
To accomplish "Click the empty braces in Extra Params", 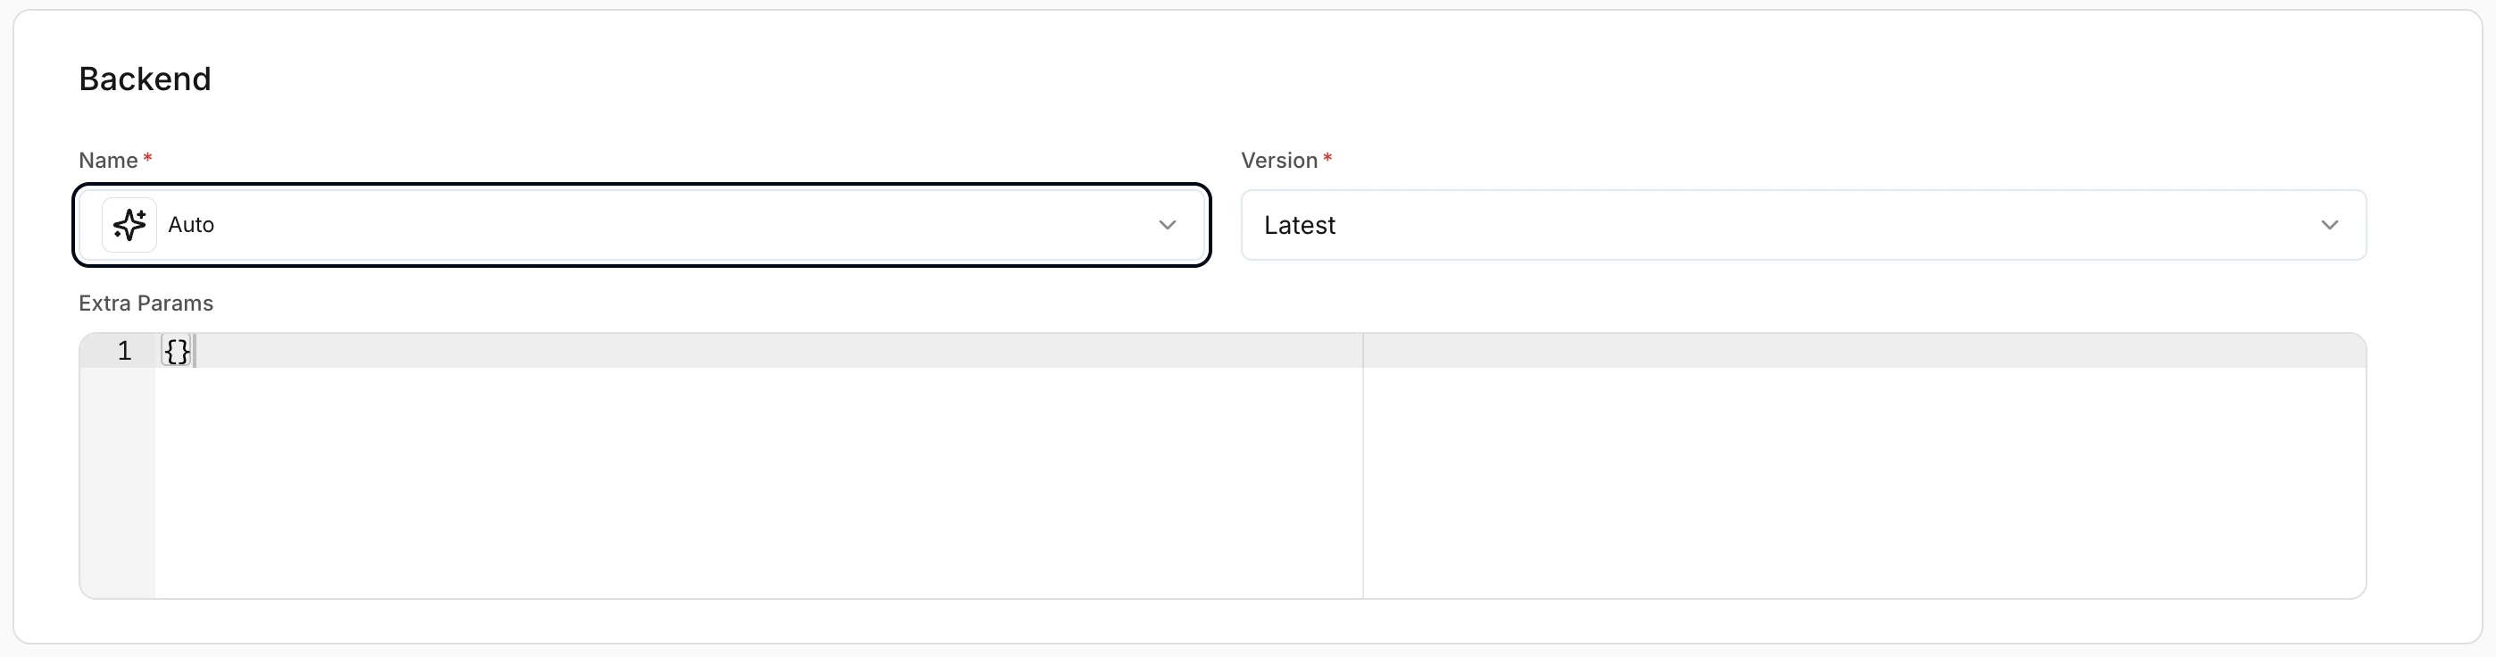I will (177, 352).
